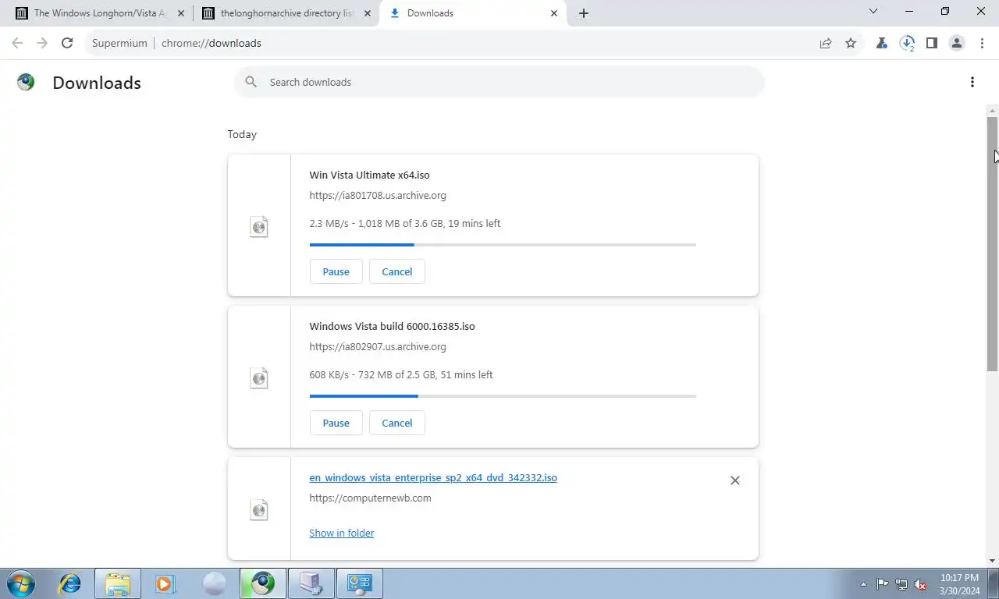Click the active Supermium taskbar button

tap(263, 583)
